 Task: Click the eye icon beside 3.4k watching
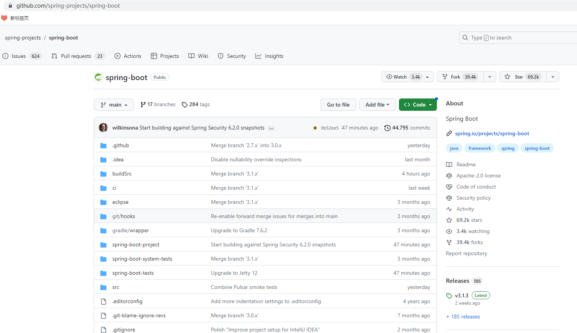click(449, 231)
